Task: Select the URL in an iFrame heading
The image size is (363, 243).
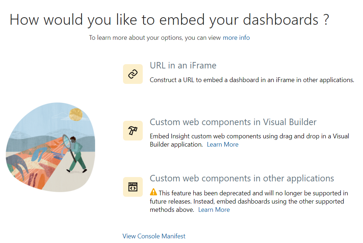Action: (x=183, y=66)
